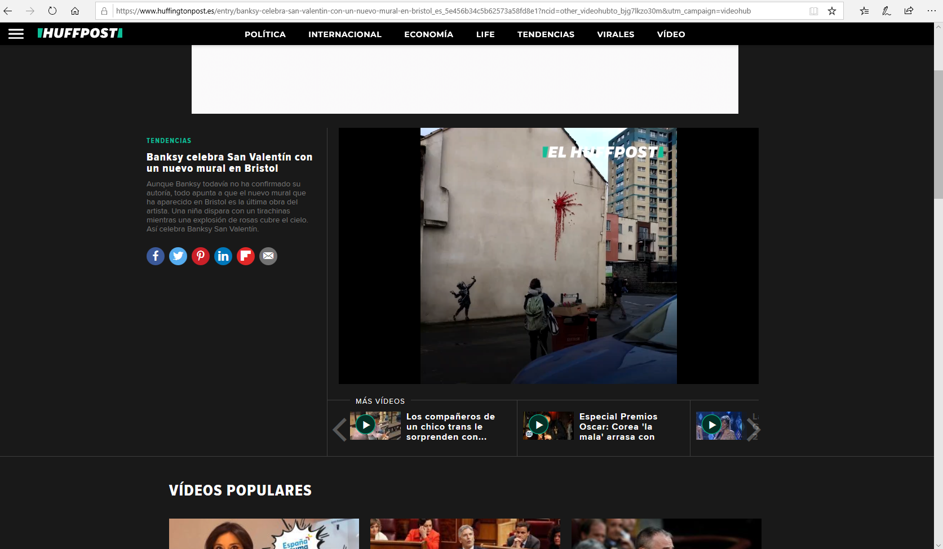Play the Banksy mural video

(x=548, y=256)
